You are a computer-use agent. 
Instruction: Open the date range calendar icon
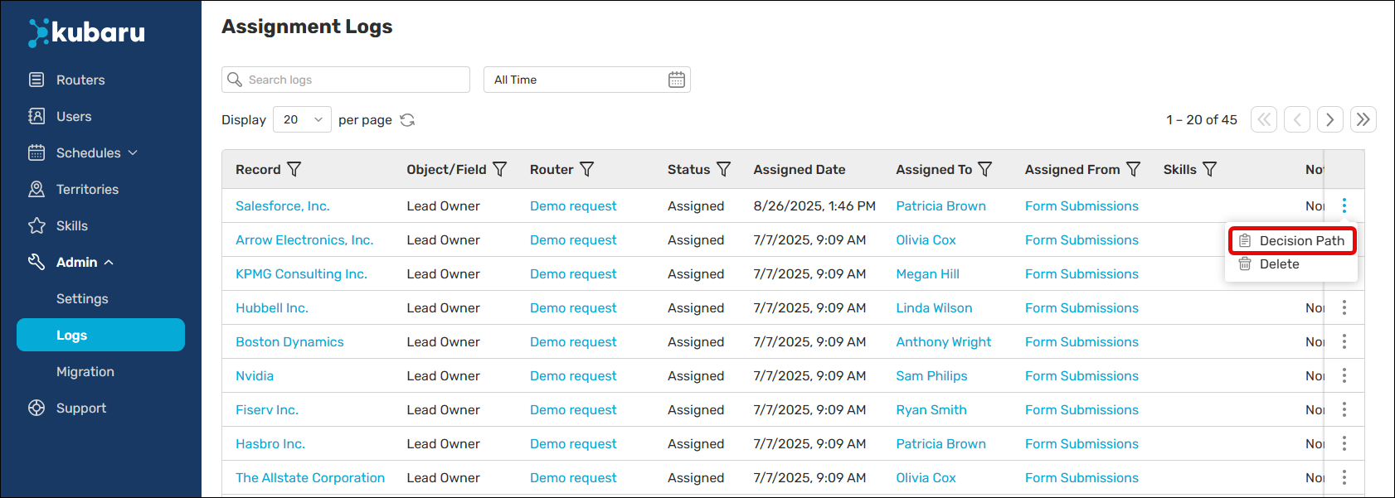coord(677,80)
